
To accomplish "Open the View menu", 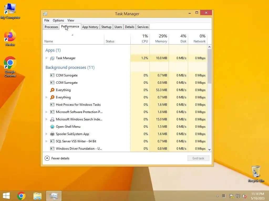I will point(71,20).
